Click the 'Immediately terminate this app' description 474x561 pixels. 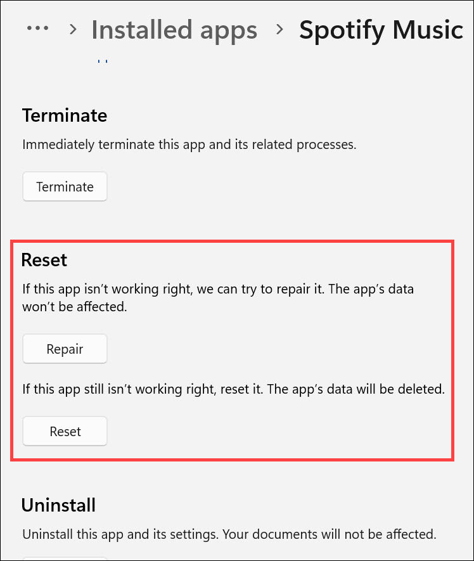(x=189, y=145)
